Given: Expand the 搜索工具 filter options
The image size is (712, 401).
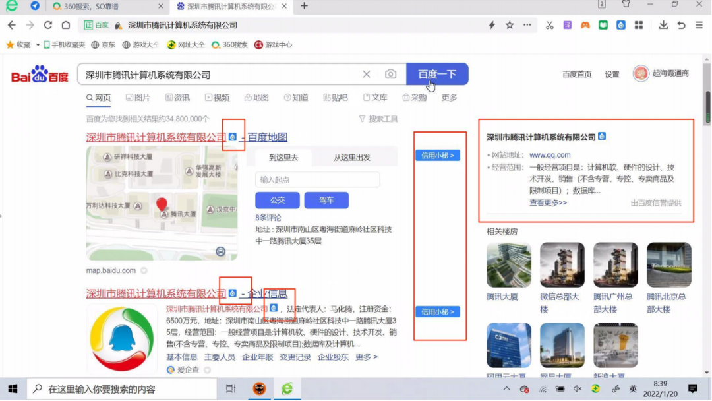Looking at the screenshot, I should click(378, 119).
